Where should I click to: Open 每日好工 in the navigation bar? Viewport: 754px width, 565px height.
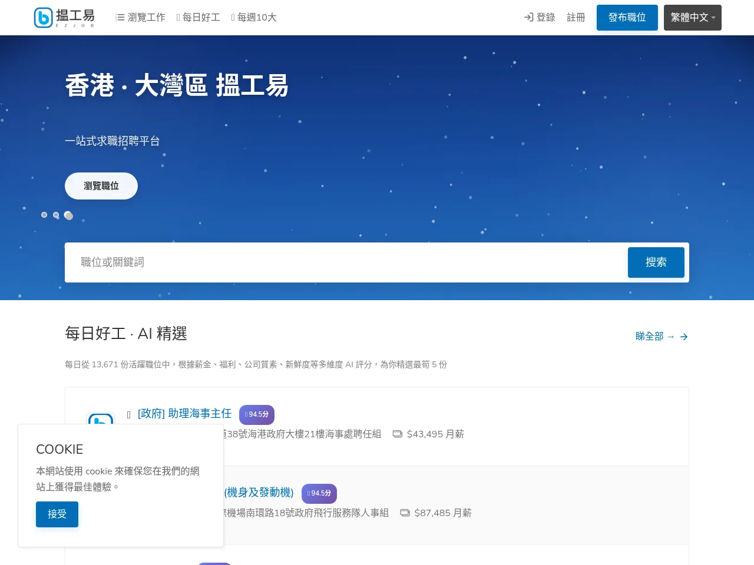tap(199, 18)
